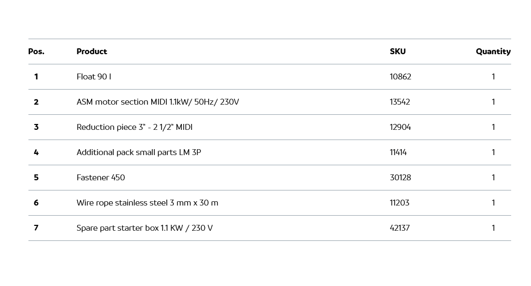The height and width of the screenshot is (286, 531).
Task: Click the SKU column header
Action: (x=397, y=52)
